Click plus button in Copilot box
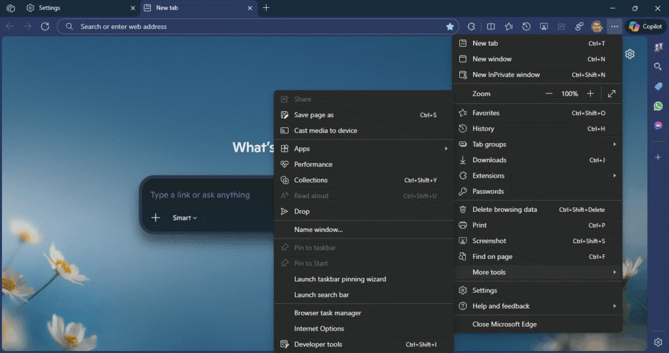 (x=155, y=218)
